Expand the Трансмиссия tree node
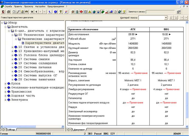 [5, 92]
